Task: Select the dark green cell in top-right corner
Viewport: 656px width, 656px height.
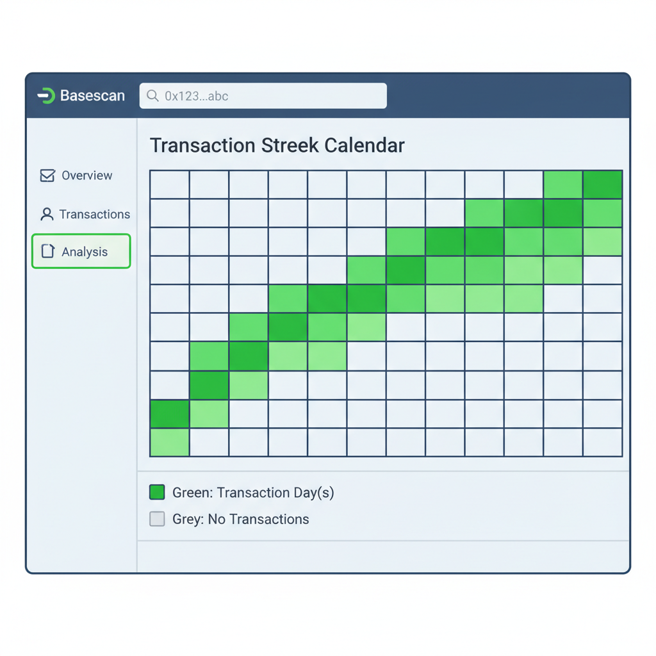Action: 603,184
